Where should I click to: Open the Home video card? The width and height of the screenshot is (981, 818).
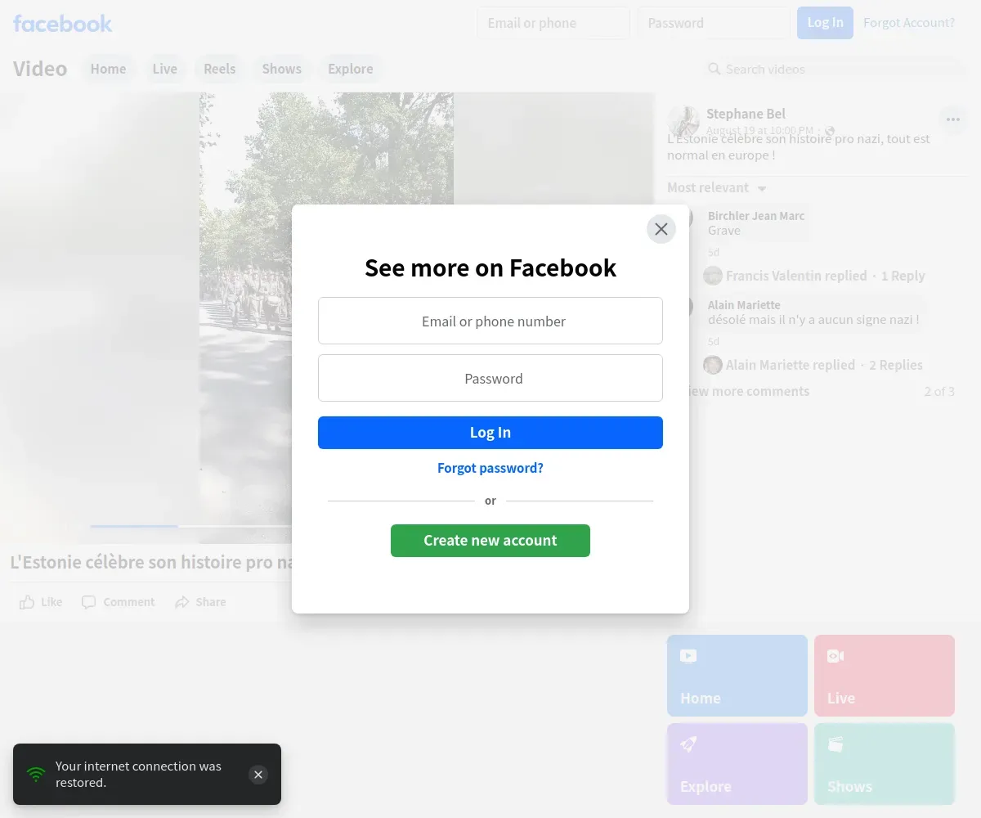[737, 676]
